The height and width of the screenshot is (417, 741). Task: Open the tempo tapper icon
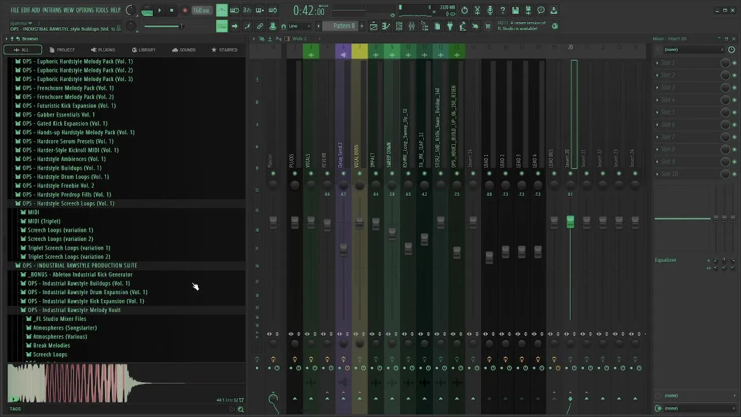coord(463,26)
